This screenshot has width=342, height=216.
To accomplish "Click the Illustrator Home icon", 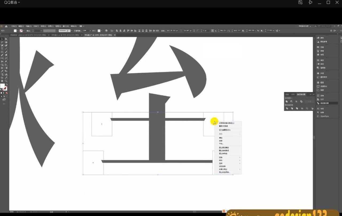I will tap(6, 26).
